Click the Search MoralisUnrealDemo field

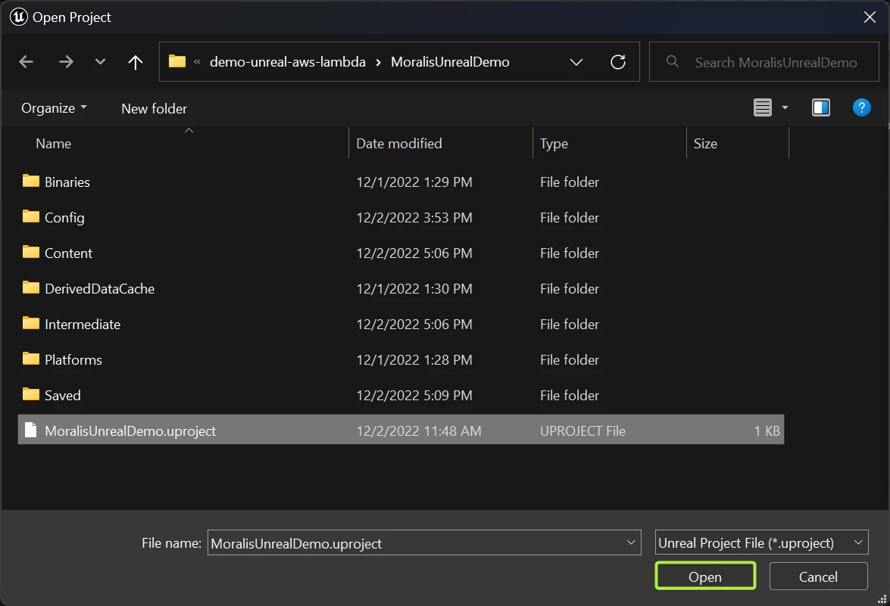click(x=775, y=62)
